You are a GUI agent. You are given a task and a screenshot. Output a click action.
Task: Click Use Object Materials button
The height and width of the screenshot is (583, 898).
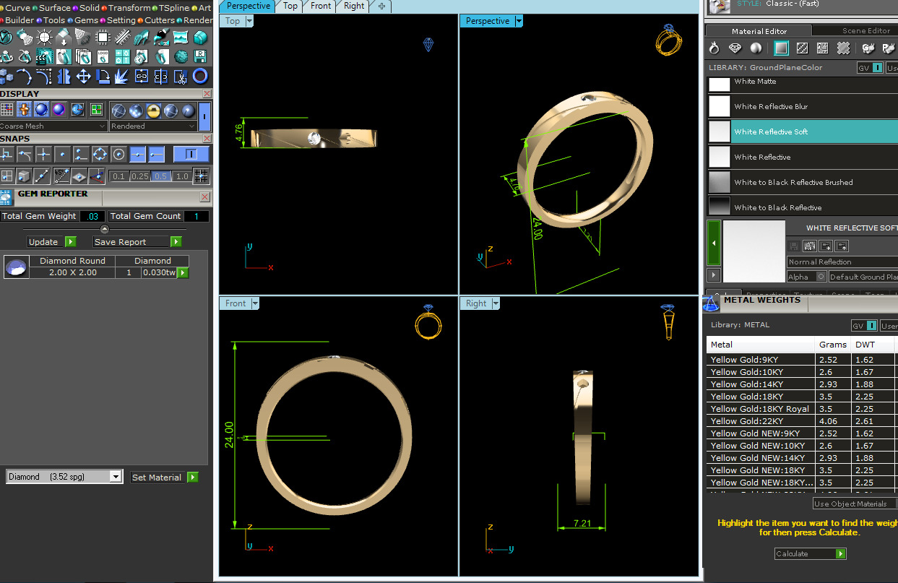coord(855,504)
